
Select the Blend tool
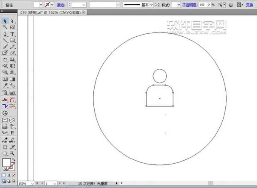[12, 85]
